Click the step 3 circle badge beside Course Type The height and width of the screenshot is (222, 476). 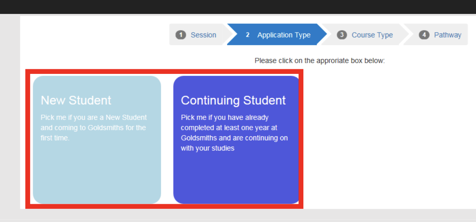(342, 35)
